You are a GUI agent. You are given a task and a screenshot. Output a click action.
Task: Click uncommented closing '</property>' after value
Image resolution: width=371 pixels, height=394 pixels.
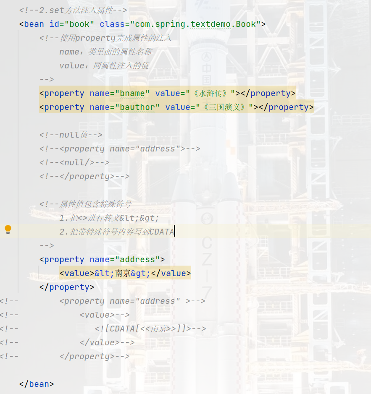(67, 287)
